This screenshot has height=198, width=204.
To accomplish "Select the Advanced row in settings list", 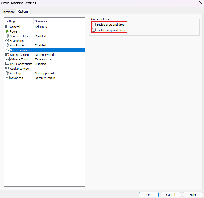I will tap(16, 78).
